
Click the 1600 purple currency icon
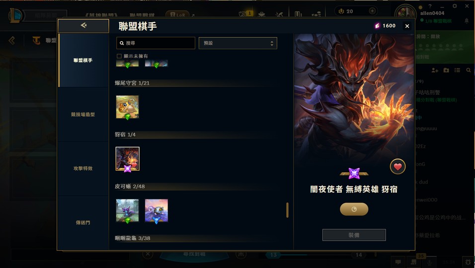point(377,26)
